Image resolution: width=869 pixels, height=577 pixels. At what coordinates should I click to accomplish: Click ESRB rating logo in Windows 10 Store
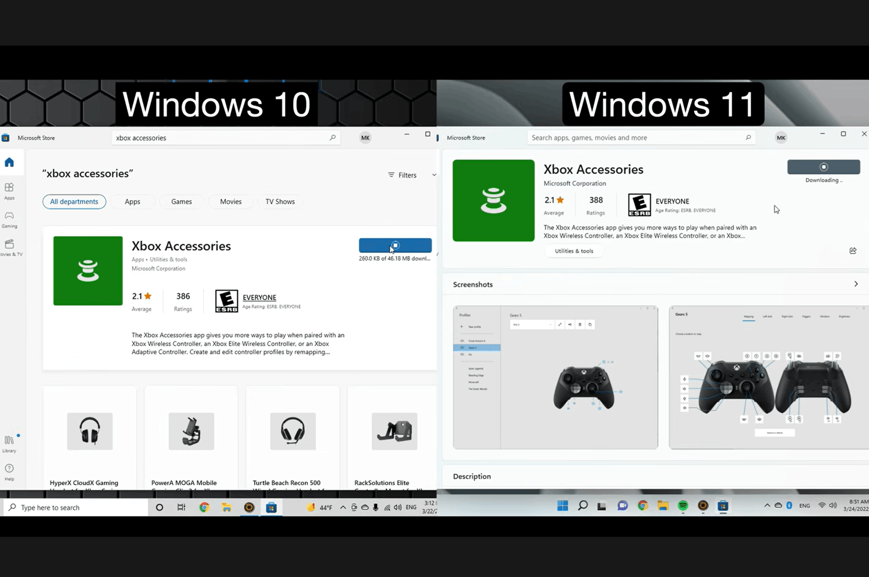227,301
